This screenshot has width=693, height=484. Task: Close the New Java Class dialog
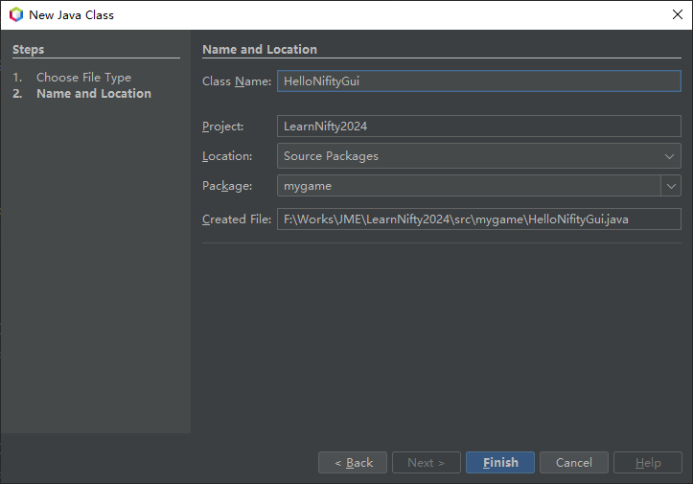click(677, 14)
